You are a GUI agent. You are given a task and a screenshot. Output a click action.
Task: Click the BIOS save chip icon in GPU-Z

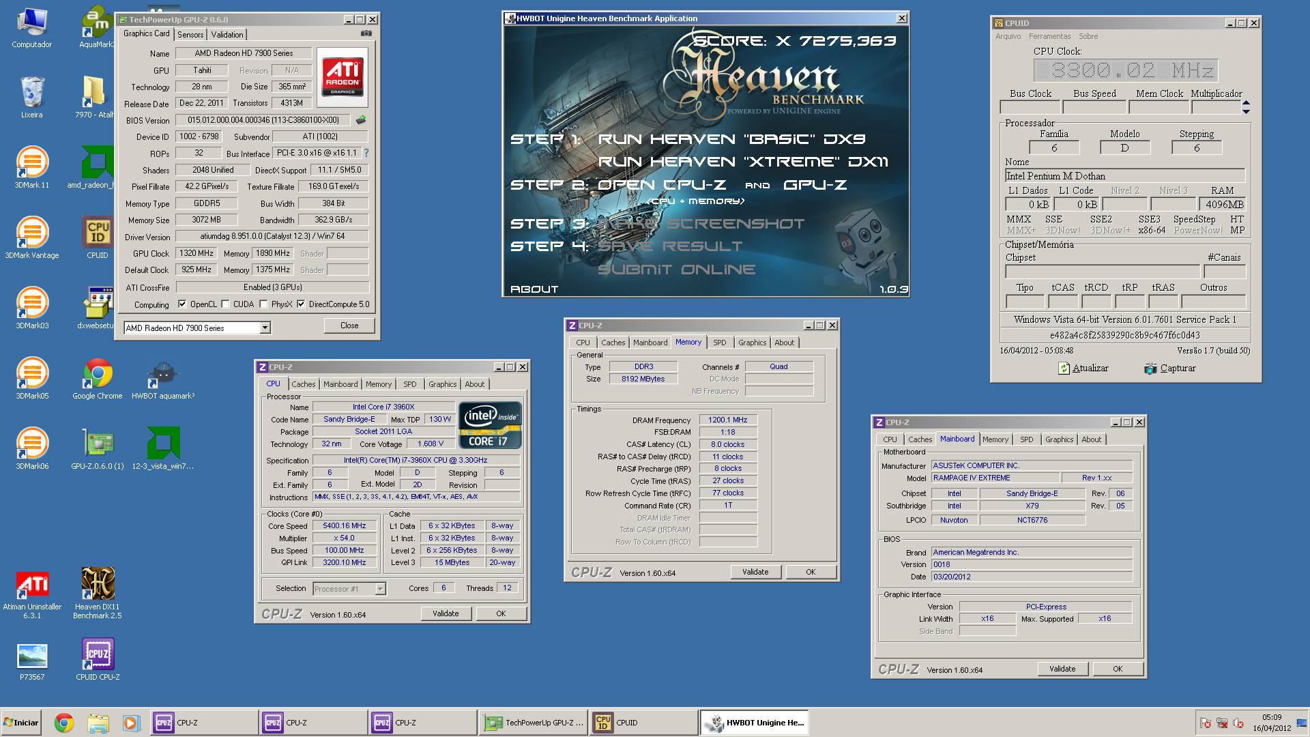pos(361,120)
